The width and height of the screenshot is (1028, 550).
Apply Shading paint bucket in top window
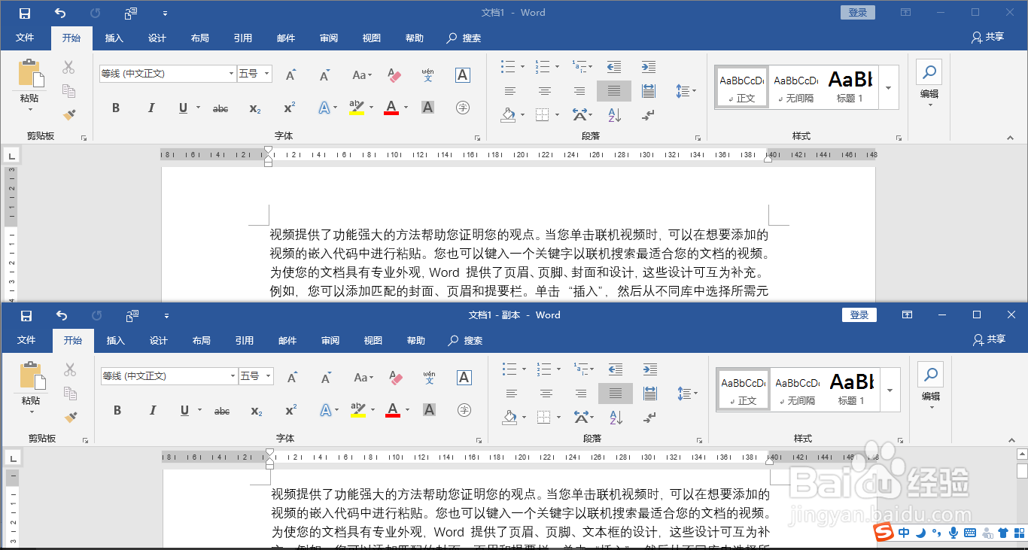[508, 115]
